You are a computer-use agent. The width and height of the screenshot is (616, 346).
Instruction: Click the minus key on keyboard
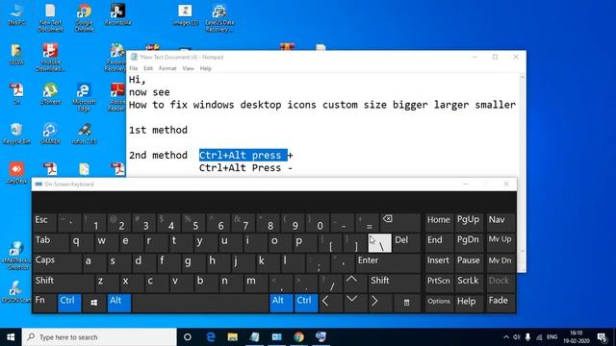[342, 222]
